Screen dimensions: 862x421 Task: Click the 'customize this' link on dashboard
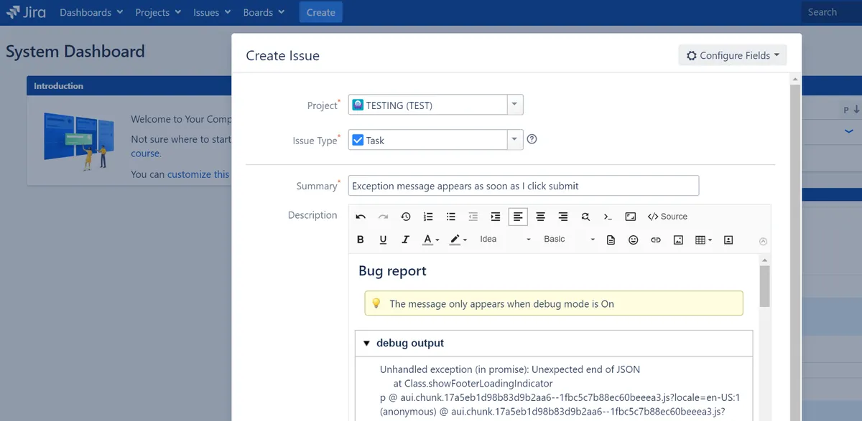198,174
